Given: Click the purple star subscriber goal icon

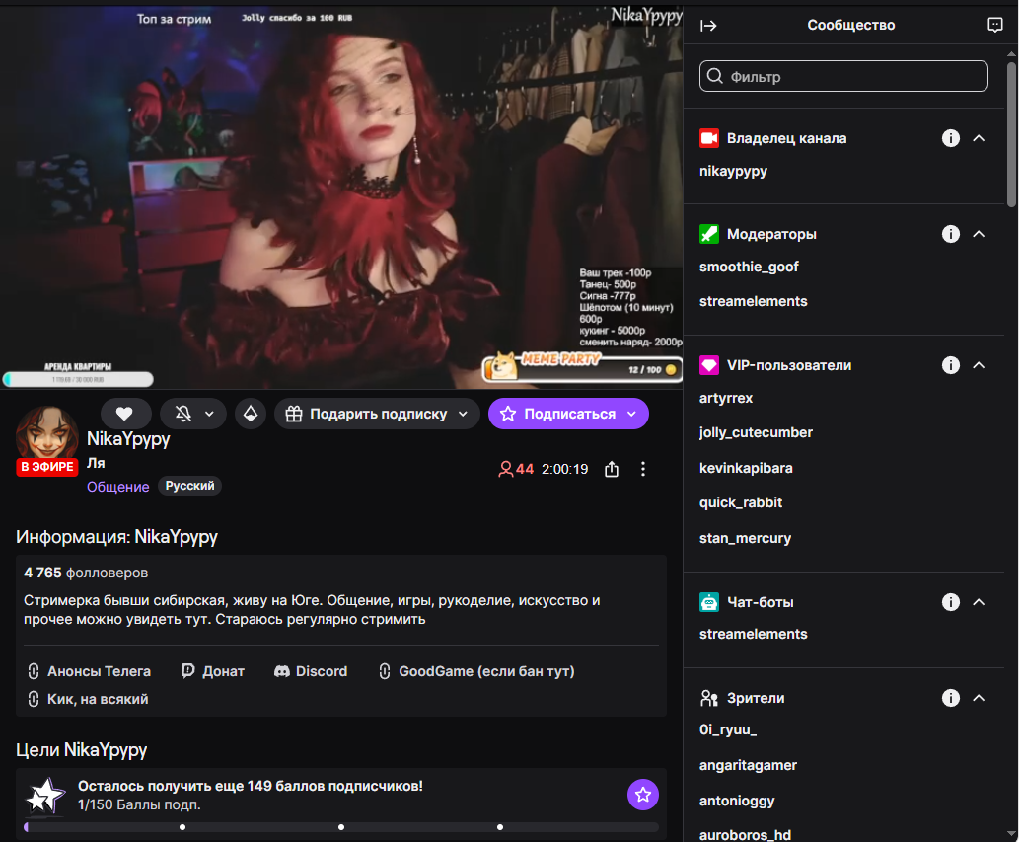Looking at the screenshot, I should click(642, 795).
